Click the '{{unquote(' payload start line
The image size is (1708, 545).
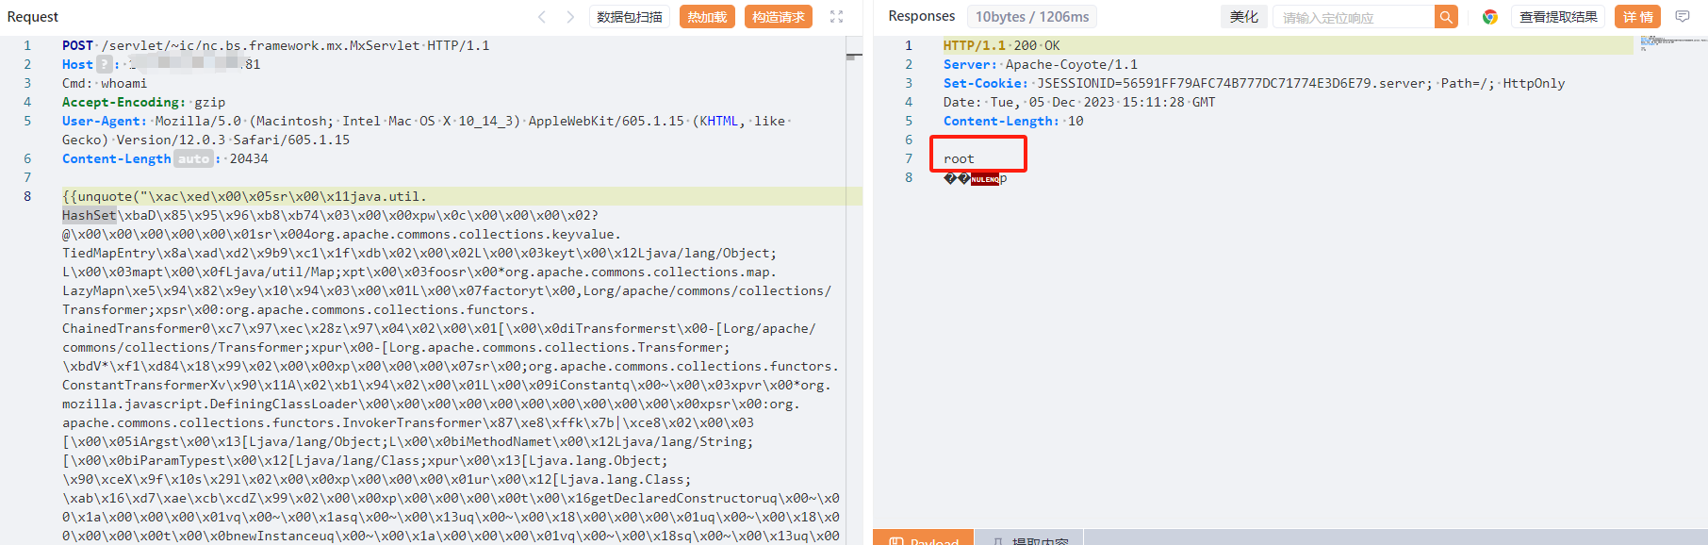[x=244, y=196]
